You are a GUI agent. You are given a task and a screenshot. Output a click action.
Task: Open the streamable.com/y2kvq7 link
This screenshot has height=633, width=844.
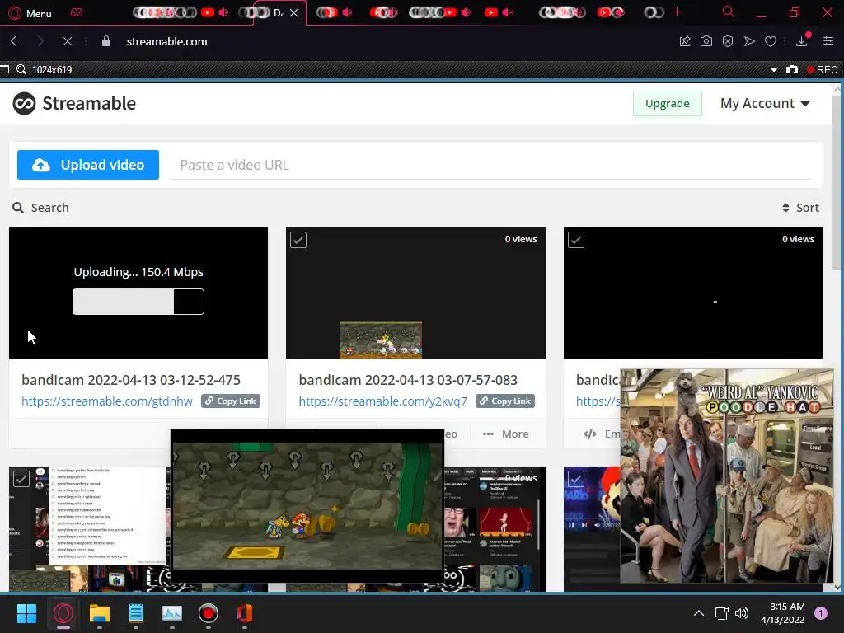(382, 401)
